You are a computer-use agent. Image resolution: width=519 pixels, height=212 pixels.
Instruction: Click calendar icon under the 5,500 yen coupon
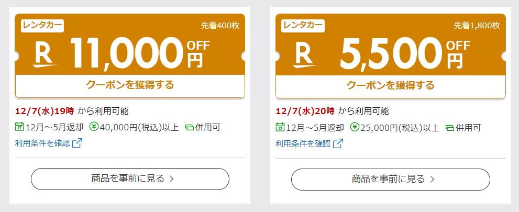(x=280, y=127)
